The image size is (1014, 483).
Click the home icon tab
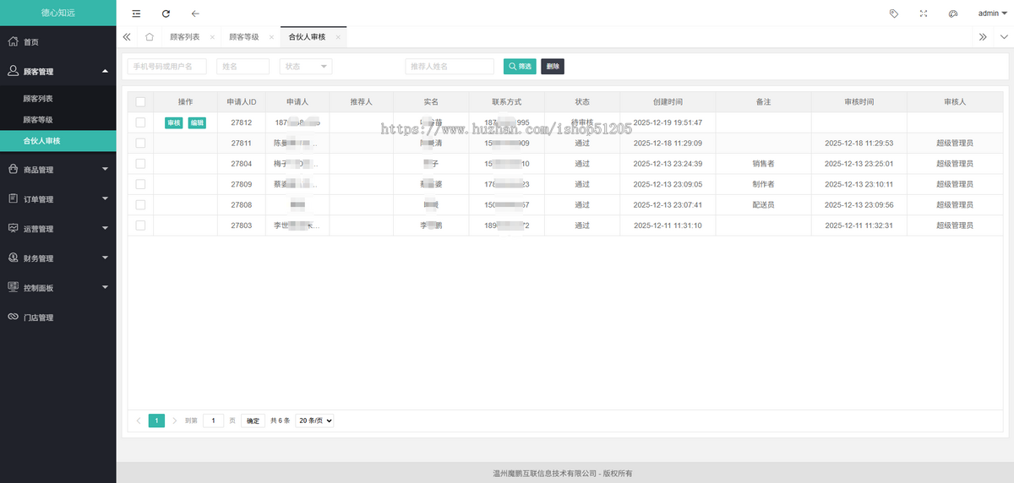(150, 37)
